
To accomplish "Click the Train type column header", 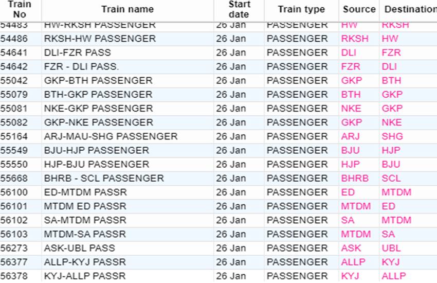I will point(301,9).
